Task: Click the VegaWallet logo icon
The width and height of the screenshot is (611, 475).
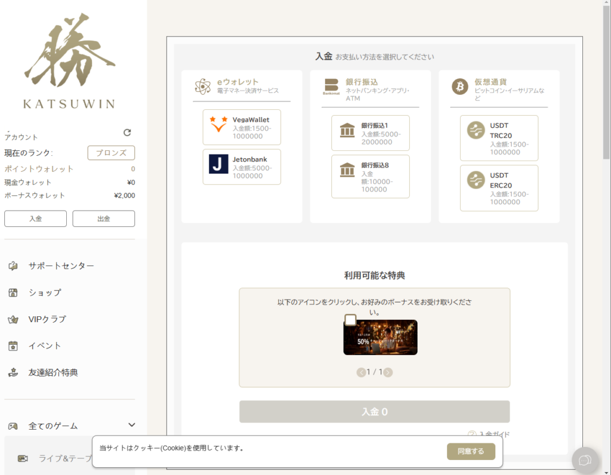Action: [x=218, y=124]
